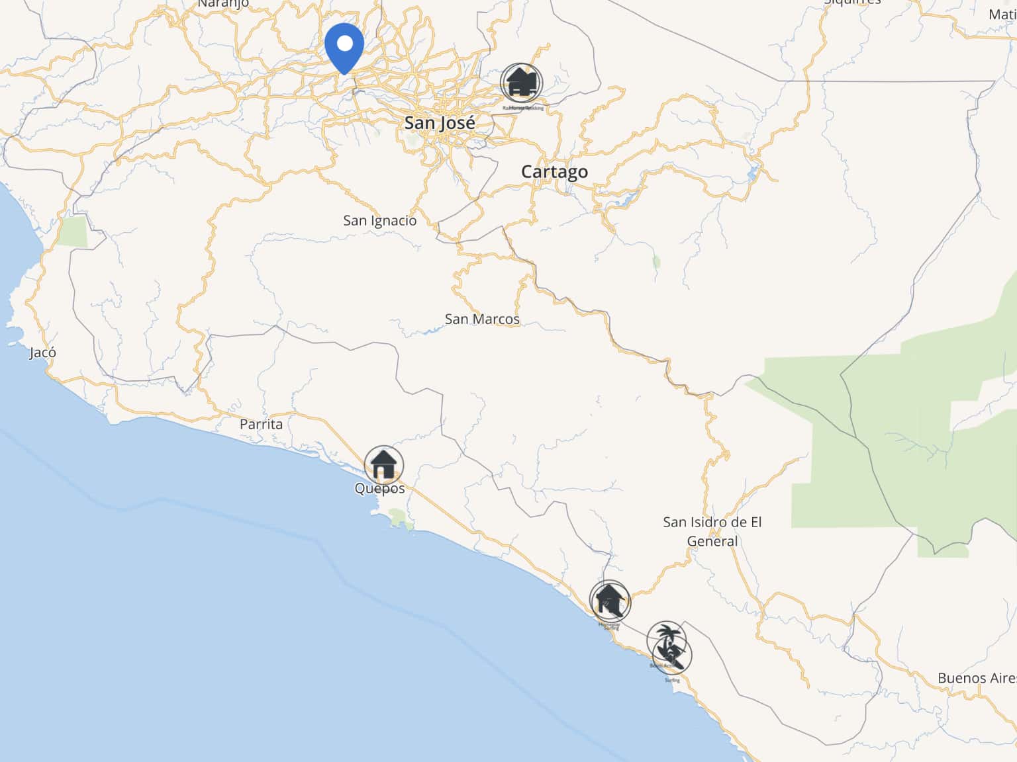Select the San Marcos town label
This screenshot has height=762, width=1017.
click(482, 319)
